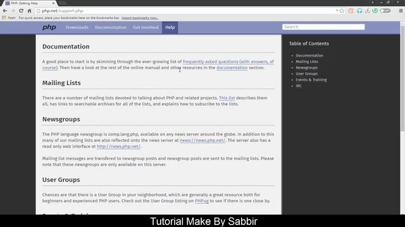Jump to IRC in Table of Contents
Image resolution: width=405 pixels, height=227 pixels.
299,86
